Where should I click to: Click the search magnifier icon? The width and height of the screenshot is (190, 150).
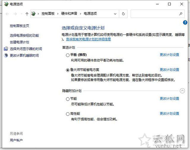coord(181,14)
